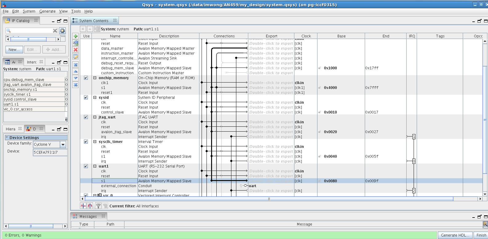Click the Generate HDL button
Viewport: 488px width, 239px height.
click(455, 235)
